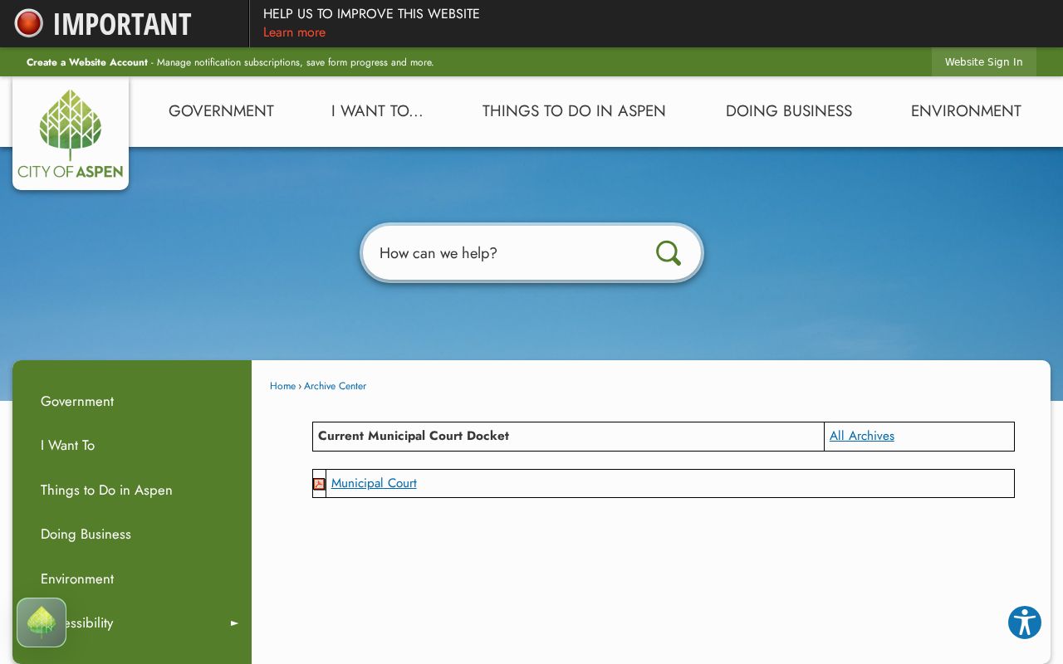This screenshot has height=664, width=1063.
Task: Open the accessibility options icon
Action: (x=1025, y=622)
